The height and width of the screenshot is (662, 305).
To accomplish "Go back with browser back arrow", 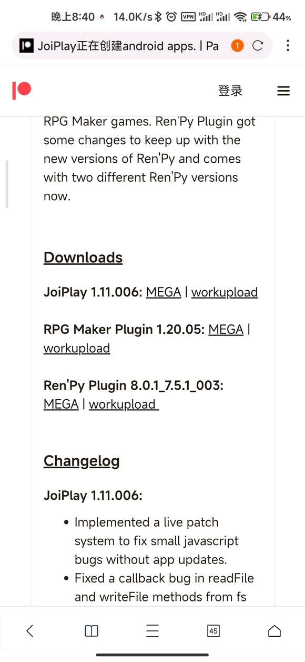I will pyautogui.click(x=30, y=630).
